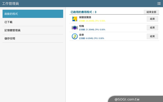Screen dimensions: 163x102
Task: Click the 媒體瀏覽器 app name
Action: click(85, 17)
